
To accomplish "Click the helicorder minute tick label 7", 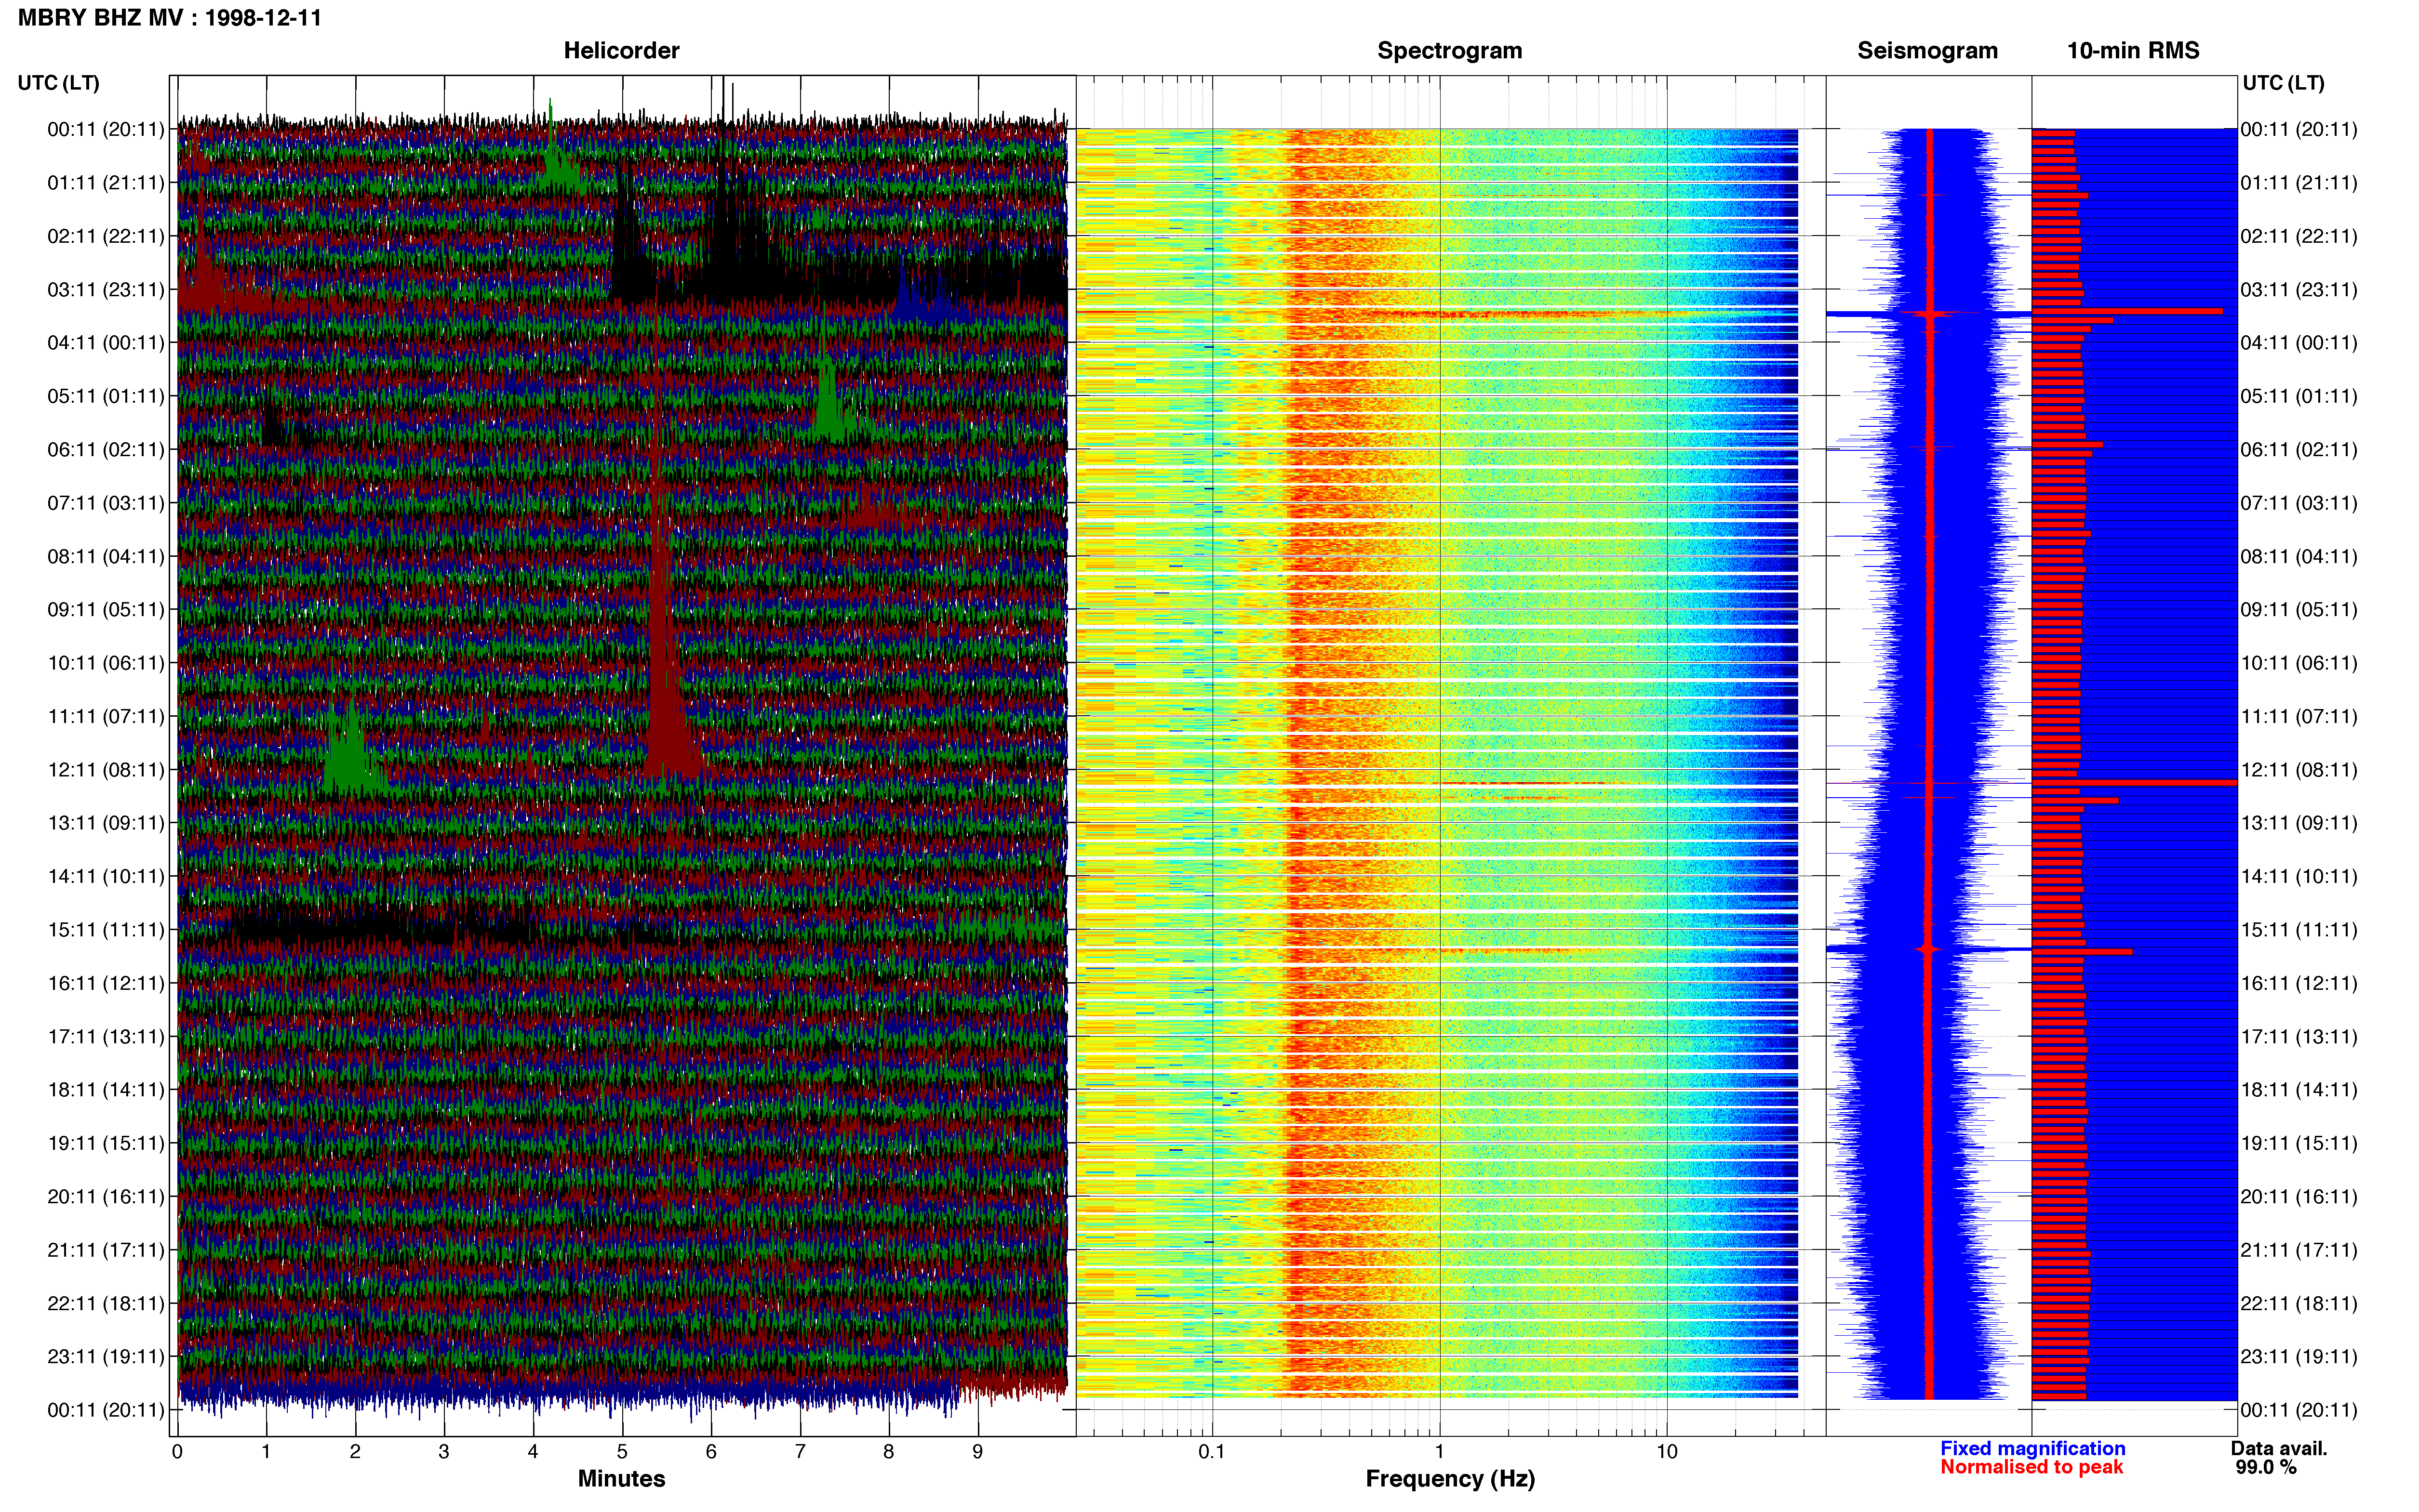I will pyautogui.click(x=801, y=1452).
